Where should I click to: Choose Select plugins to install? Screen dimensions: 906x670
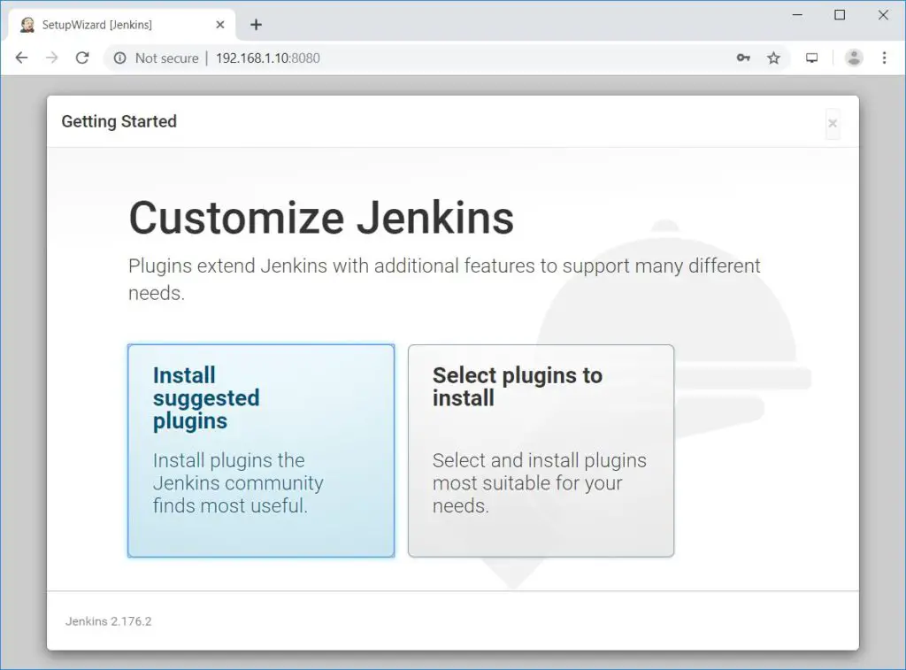[541, 451]
